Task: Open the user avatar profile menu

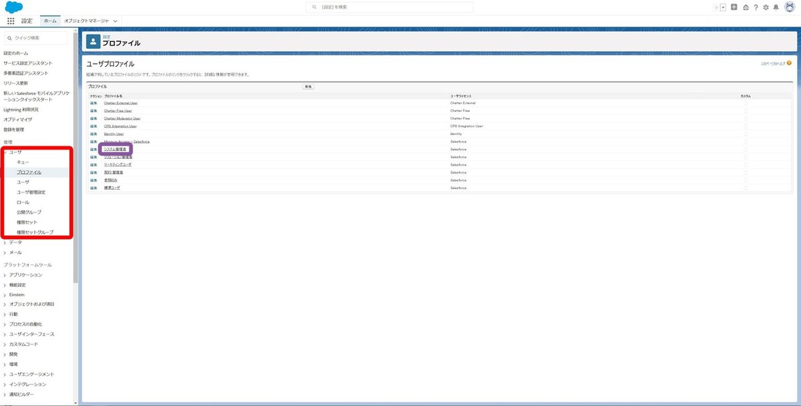Action: click(788, 7)
